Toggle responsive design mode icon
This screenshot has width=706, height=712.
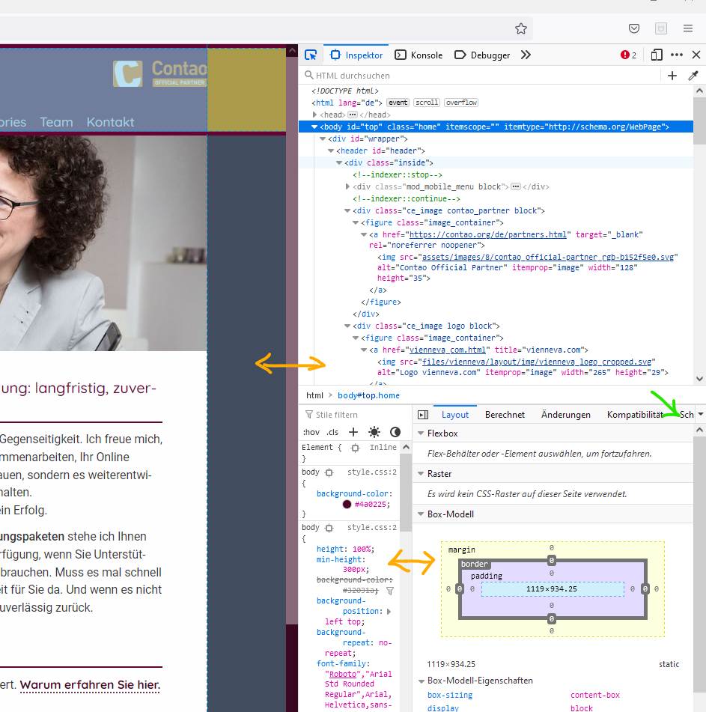(x=657, y=55)
